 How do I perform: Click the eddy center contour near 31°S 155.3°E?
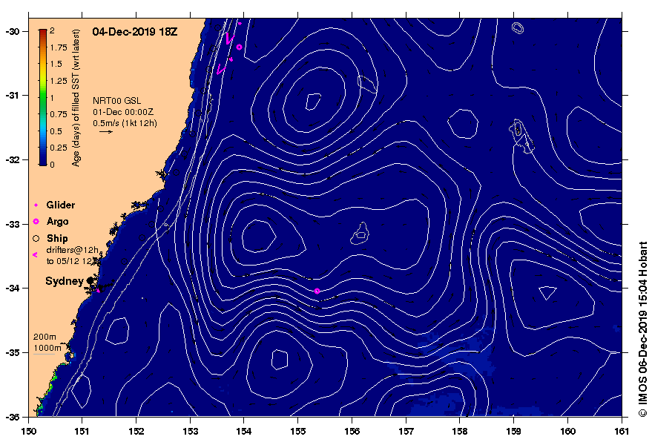(x=313, y=102)
